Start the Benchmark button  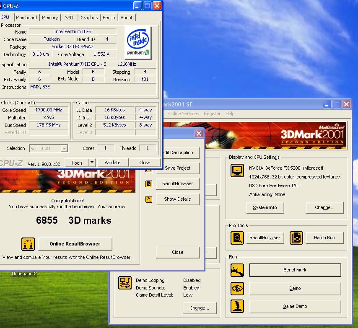[x=295, y=270]
